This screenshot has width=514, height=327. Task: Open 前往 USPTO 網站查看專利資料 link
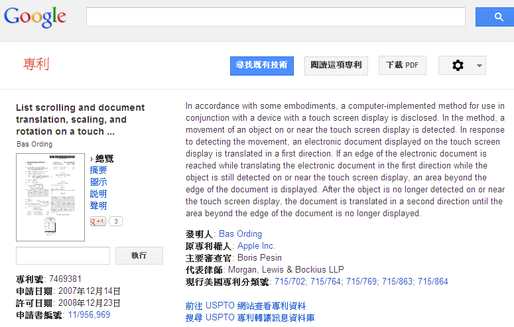tap(245, 306)
